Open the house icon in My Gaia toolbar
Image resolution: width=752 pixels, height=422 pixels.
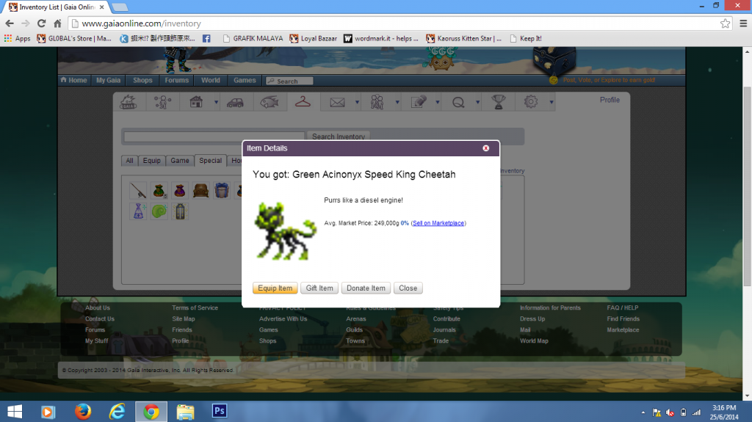click(196, 102)
